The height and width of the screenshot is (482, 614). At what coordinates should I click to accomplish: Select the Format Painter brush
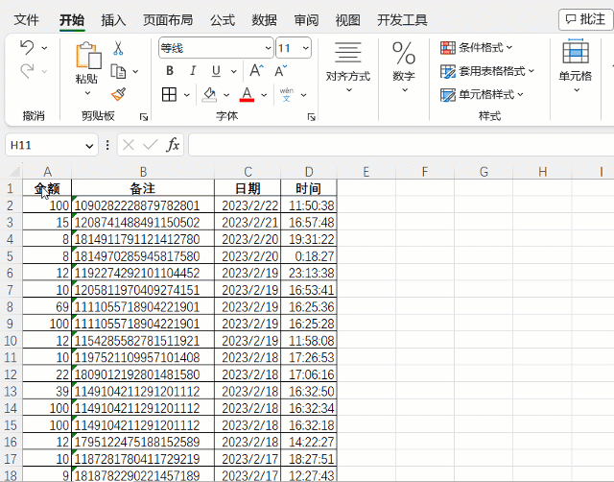click(118, 94)
